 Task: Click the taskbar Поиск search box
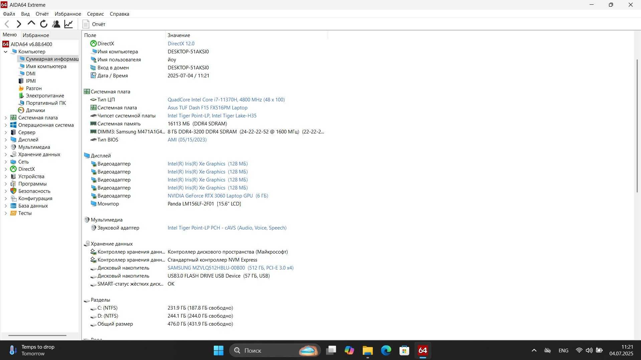point(275,350)
